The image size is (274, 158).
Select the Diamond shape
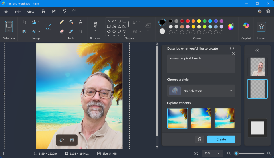109,31
